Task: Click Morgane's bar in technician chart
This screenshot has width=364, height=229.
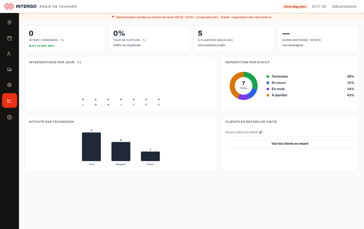Action: coord(121,151)
